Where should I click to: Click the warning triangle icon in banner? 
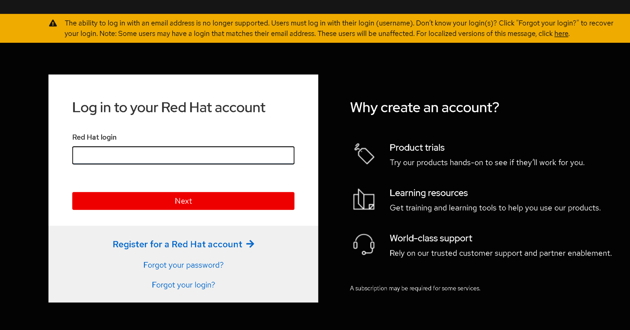click(x=53, y=23)
